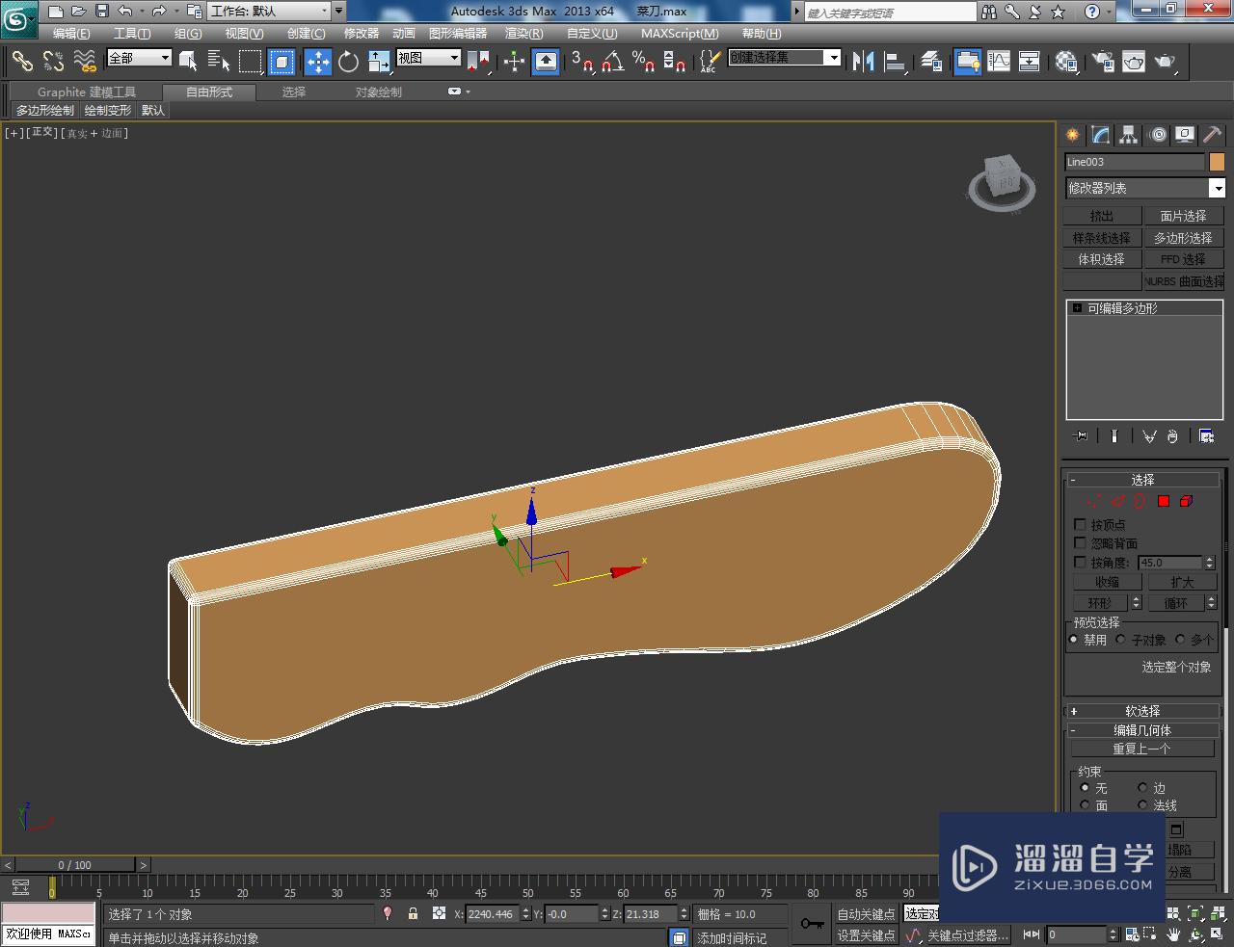Toggle the 3D Snaps icon

(581, 62)
